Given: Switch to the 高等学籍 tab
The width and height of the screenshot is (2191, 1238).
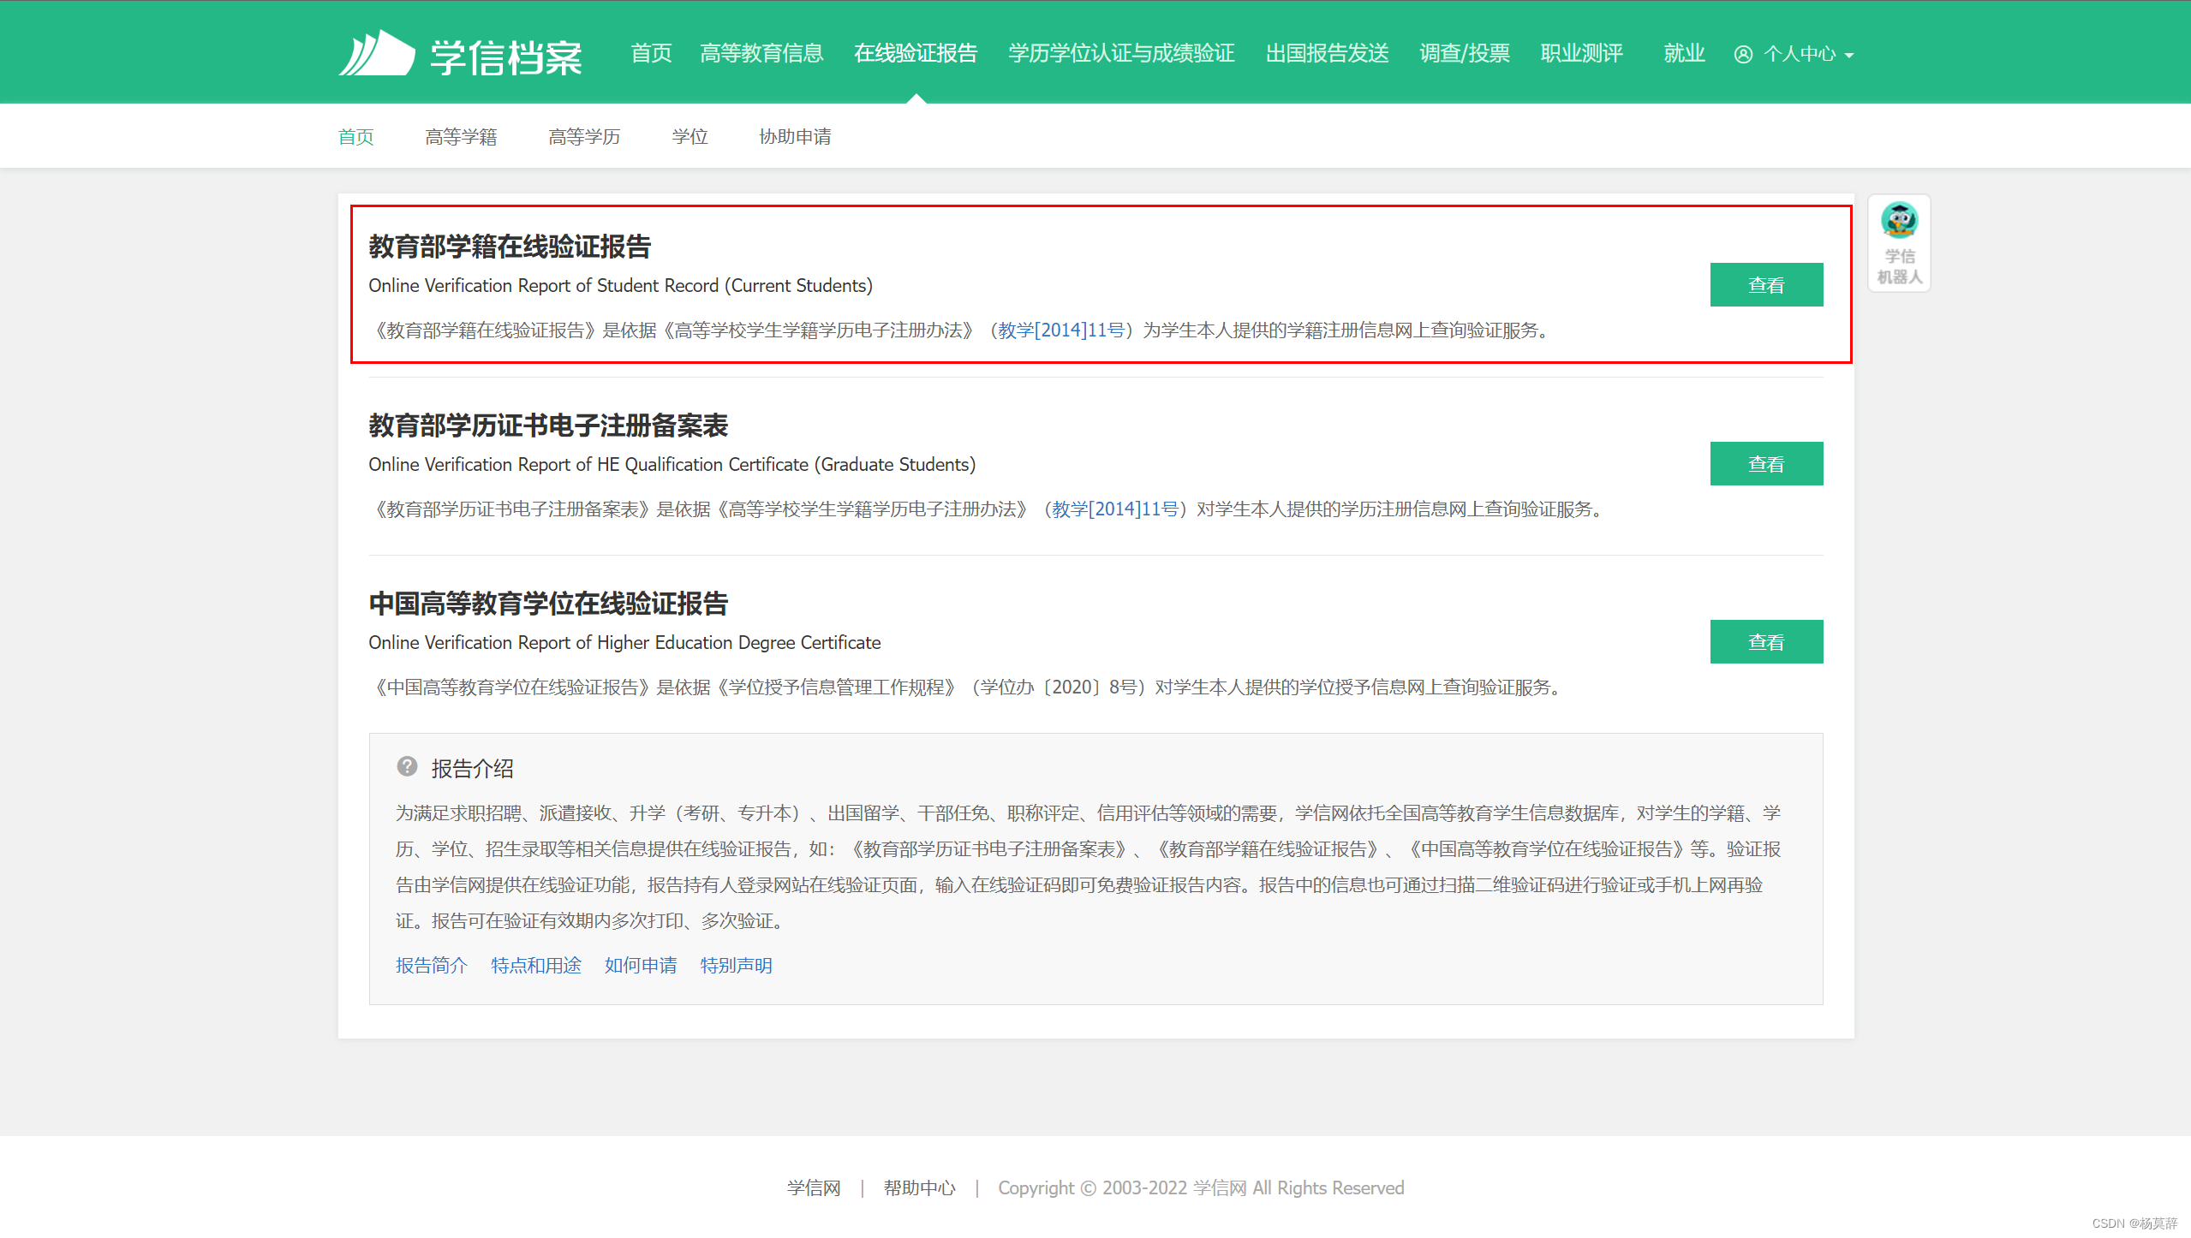Looking at the screenshot, I should pos(461,137).
